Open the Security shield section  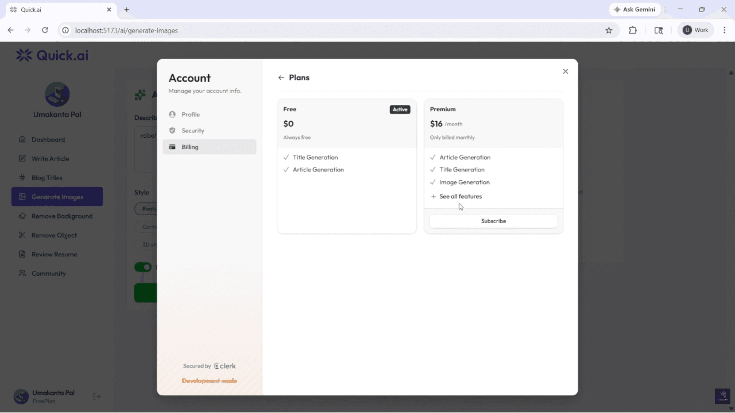click(x=172, y=130)
